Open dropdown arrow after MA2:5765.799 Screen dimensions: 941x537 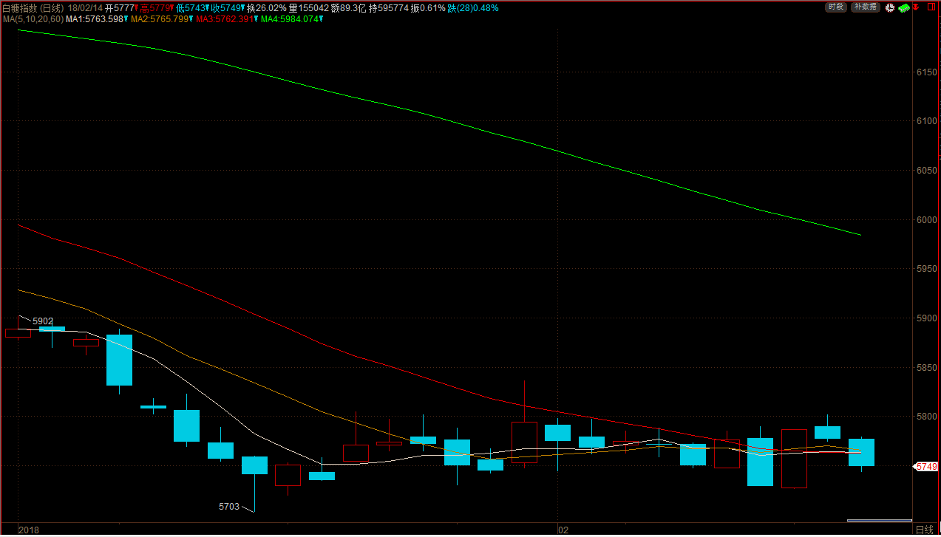coord(191,18)
